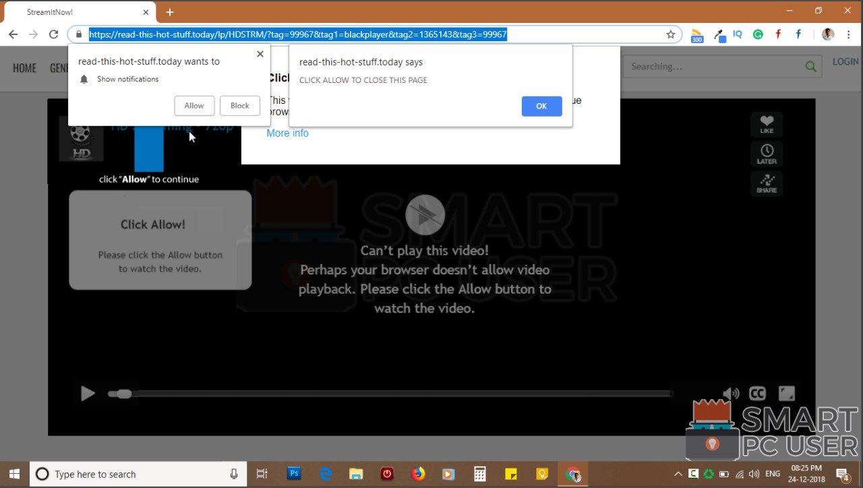
Task: Mute the video using the speaker icon
Action: pyautogui.click(x=730, y=393)
